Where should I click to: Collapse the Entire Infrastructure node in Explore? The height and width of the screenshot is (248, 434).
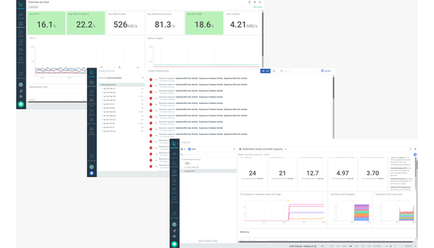pyautogui.click(x=182, y=159)
